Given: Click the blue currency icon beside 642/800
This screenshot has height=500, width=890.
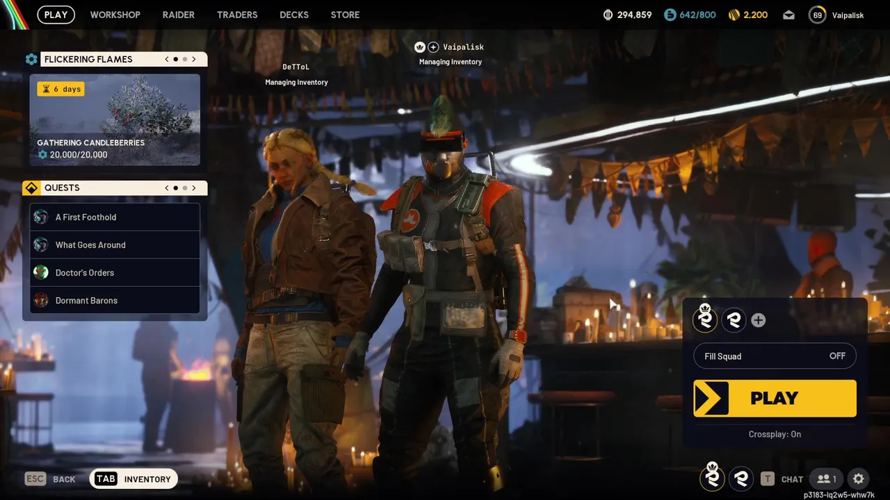Looking at the screenshot, I should (670, 15).
